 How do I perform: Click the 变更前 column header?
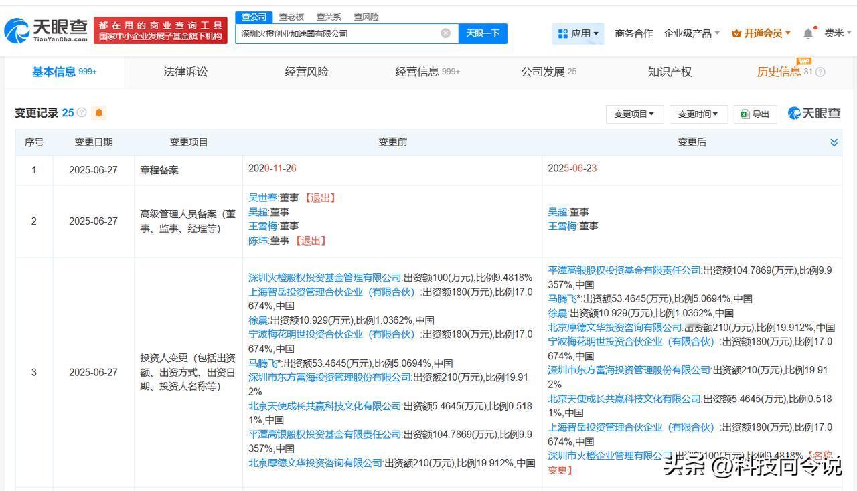[x=392, y=142]
